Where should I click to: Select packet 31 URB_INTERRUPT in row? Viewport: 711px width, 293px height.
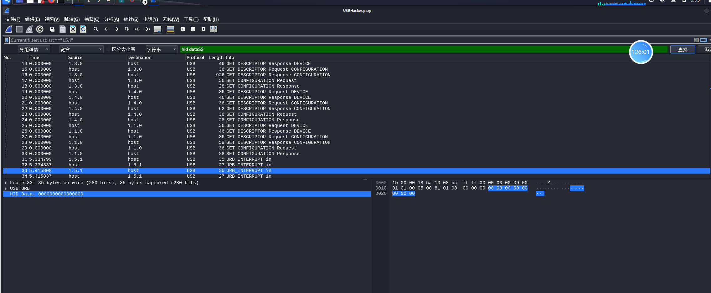coord(356,159)
